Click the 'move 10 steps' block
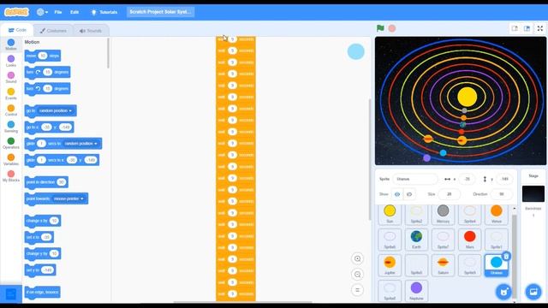The height and width of the screenshot is (308, 548). 43,56
